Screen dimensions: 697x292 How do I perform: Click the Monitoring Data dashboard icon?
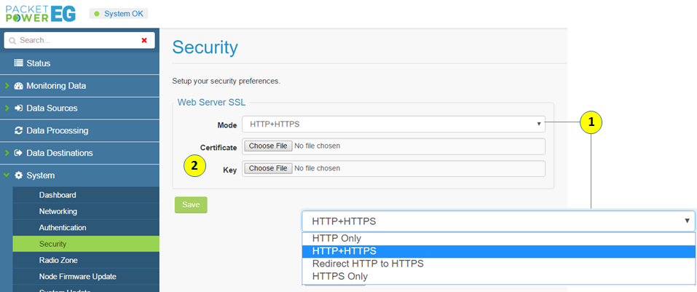click(19, 86)
